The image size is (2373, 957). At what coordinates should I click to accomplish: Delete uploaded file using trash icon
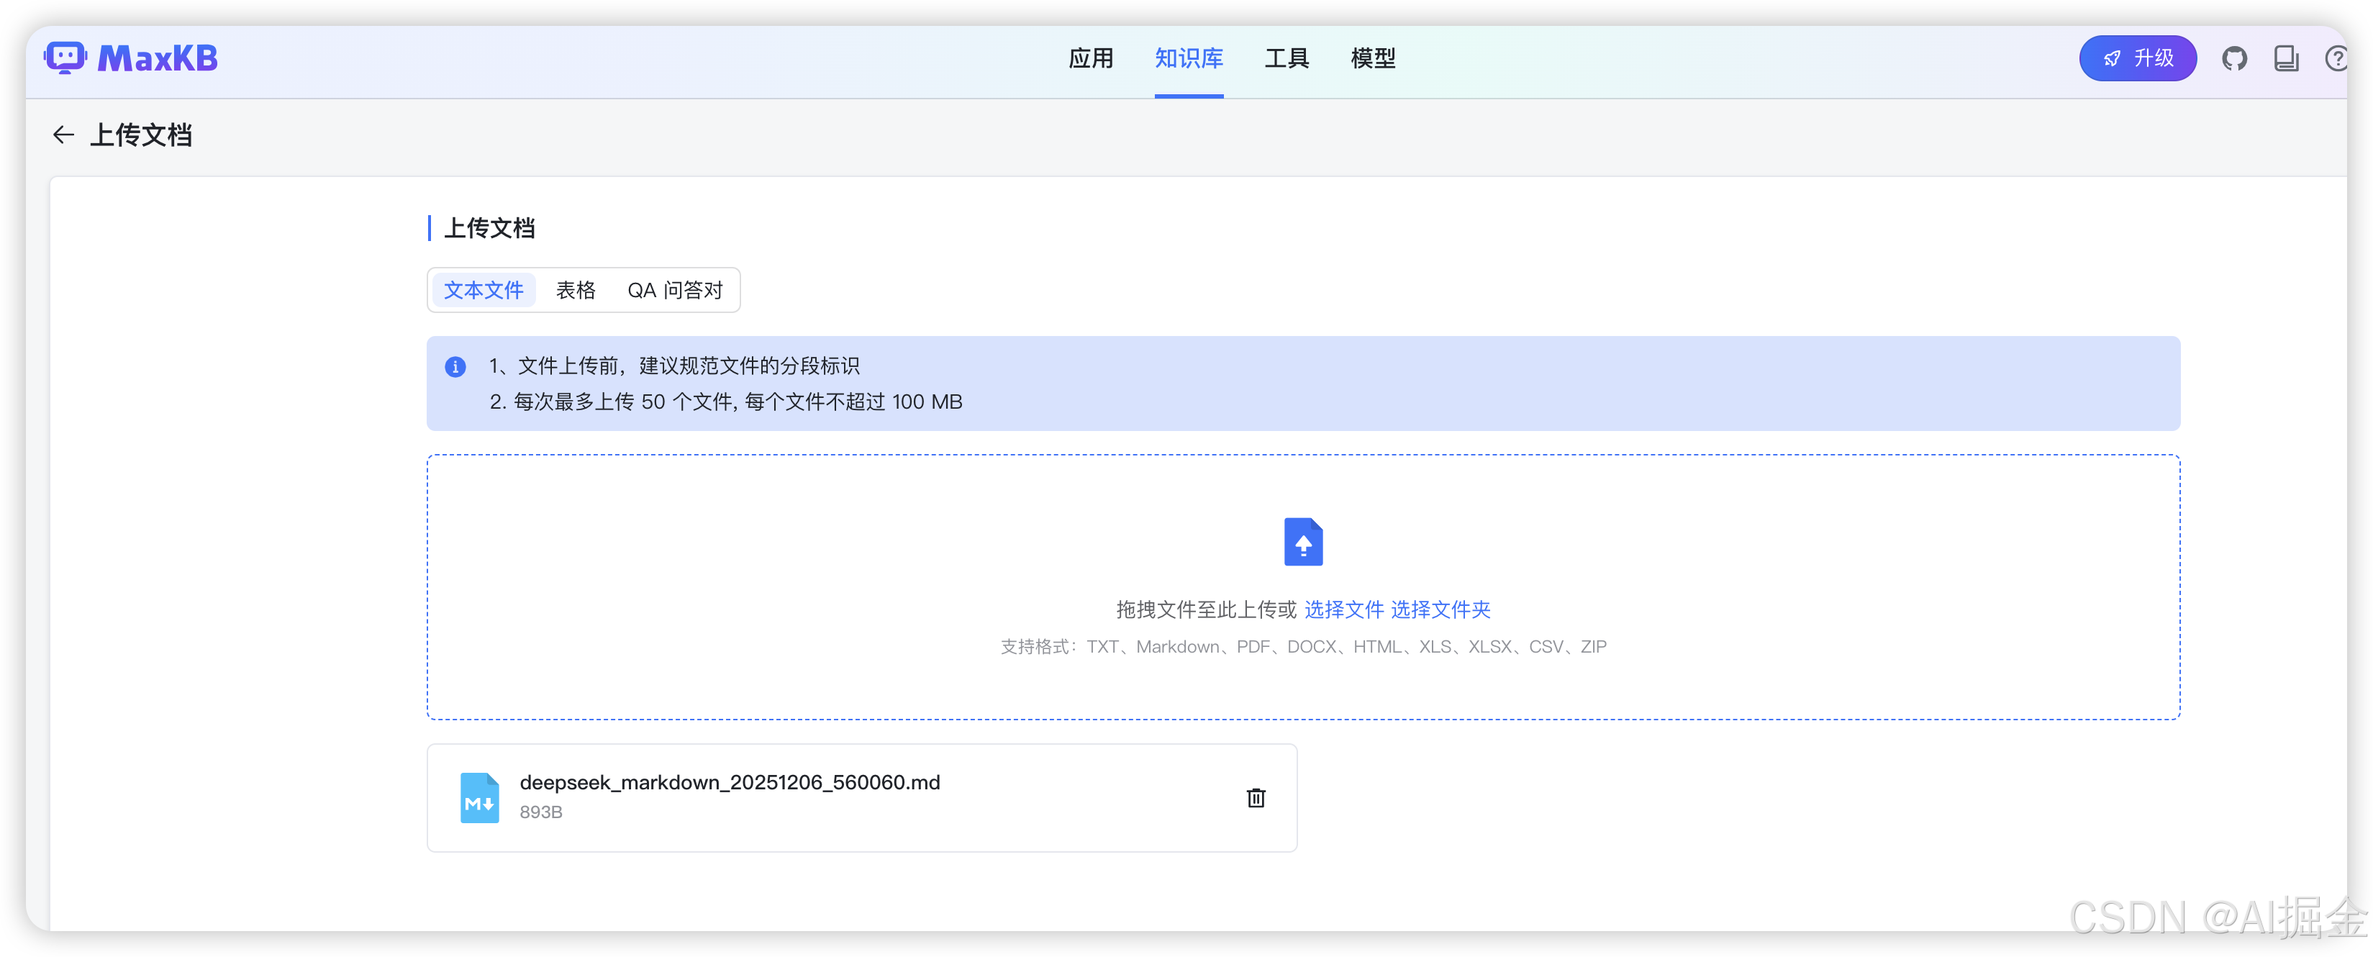pos(1255,798)
